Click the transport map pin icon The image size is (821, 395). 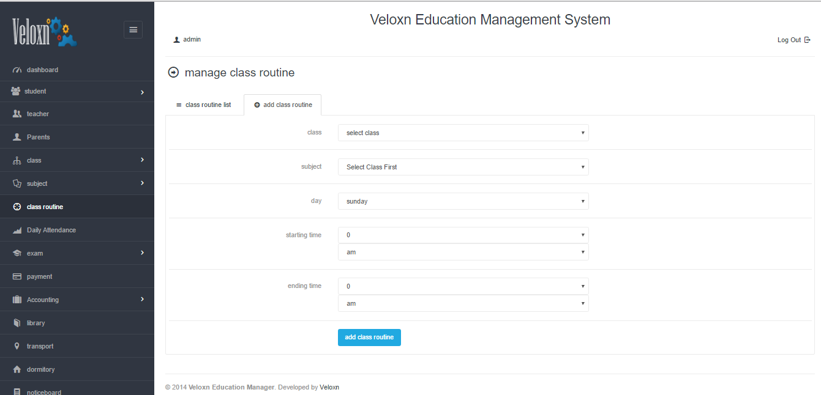17,346
